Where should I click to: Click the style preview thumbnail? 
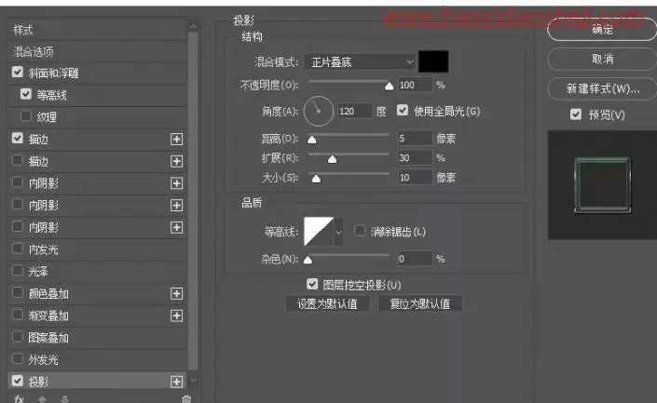tap(603, 185)
